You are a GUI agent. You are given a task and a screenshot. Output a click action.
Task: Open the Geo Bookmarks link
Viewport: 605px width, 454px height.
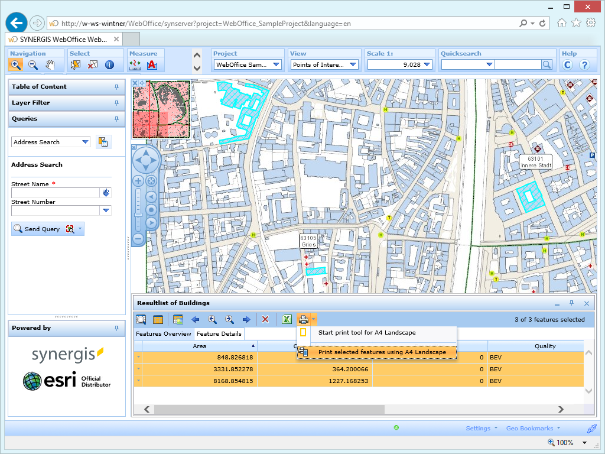coord(529,428)
